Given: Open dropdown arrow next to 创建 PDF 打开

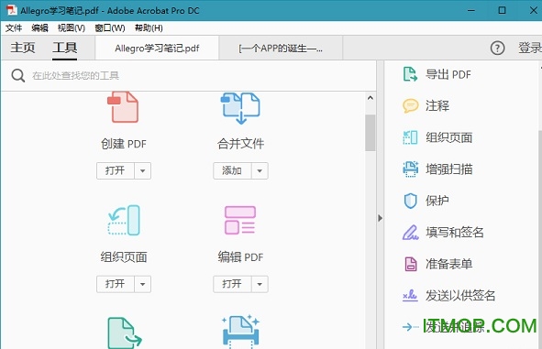Looking at the screenshot, I should click(x=142, y=170).
